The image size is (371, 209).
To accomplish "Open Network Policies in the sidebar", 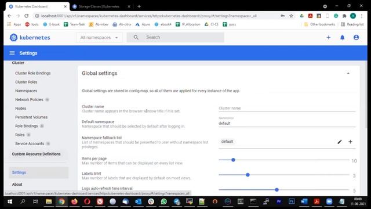I will click(29, 99).
